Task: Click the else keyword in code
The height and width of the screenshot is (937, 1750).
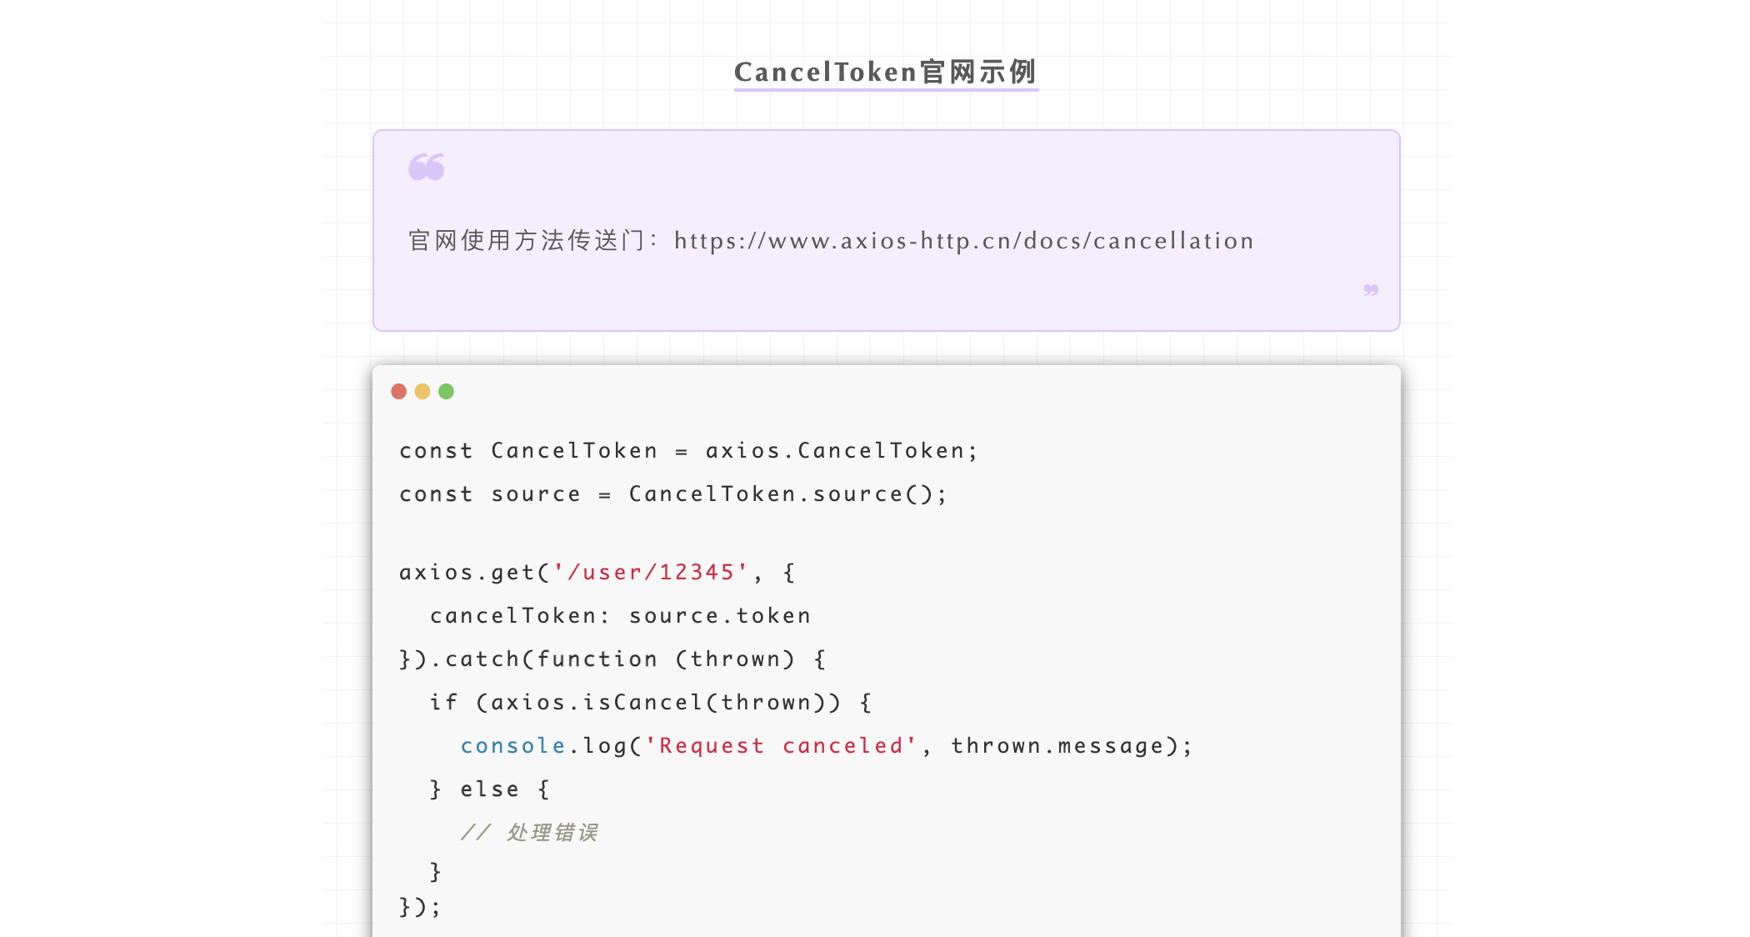Action: click(489, 789)
